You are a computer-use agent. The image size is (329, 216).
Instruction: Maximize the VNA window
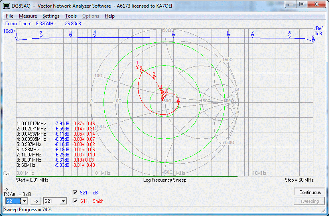(301, 4)
